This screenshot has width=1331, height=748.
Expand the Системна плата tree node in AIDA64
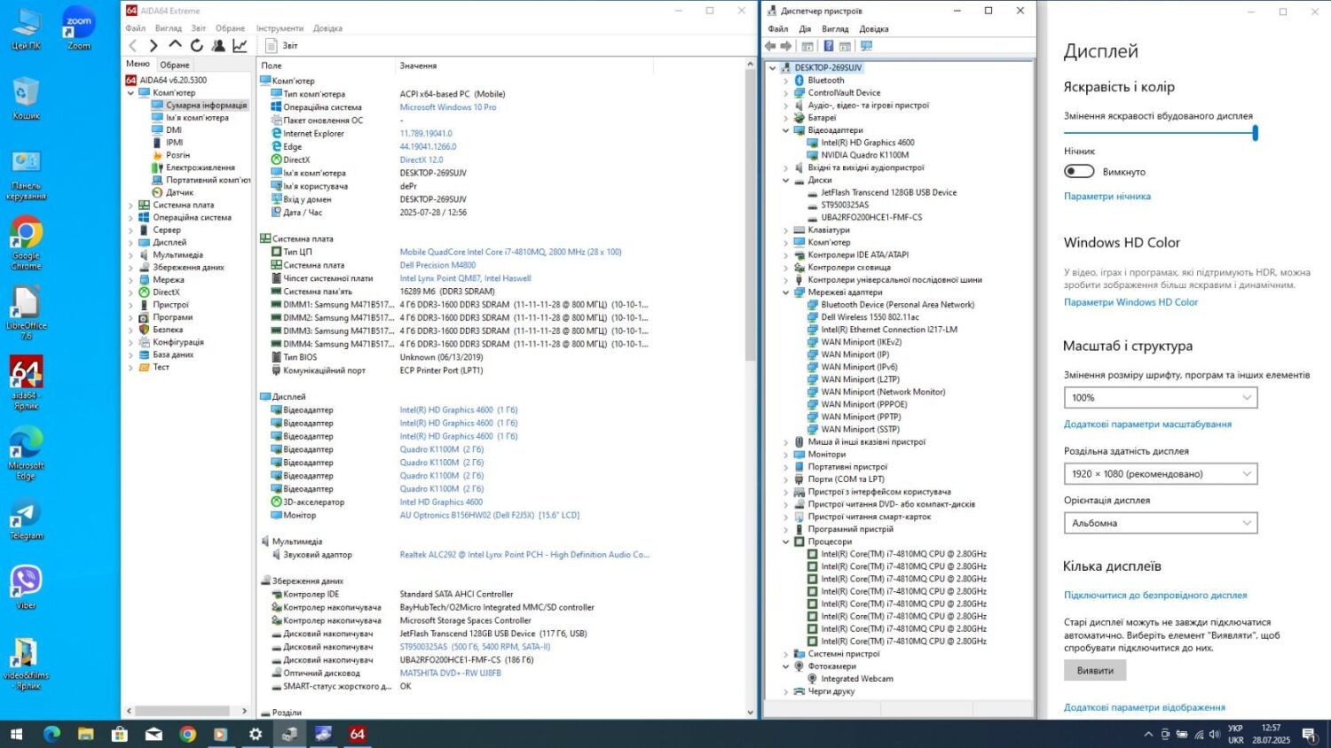(130, 205)
